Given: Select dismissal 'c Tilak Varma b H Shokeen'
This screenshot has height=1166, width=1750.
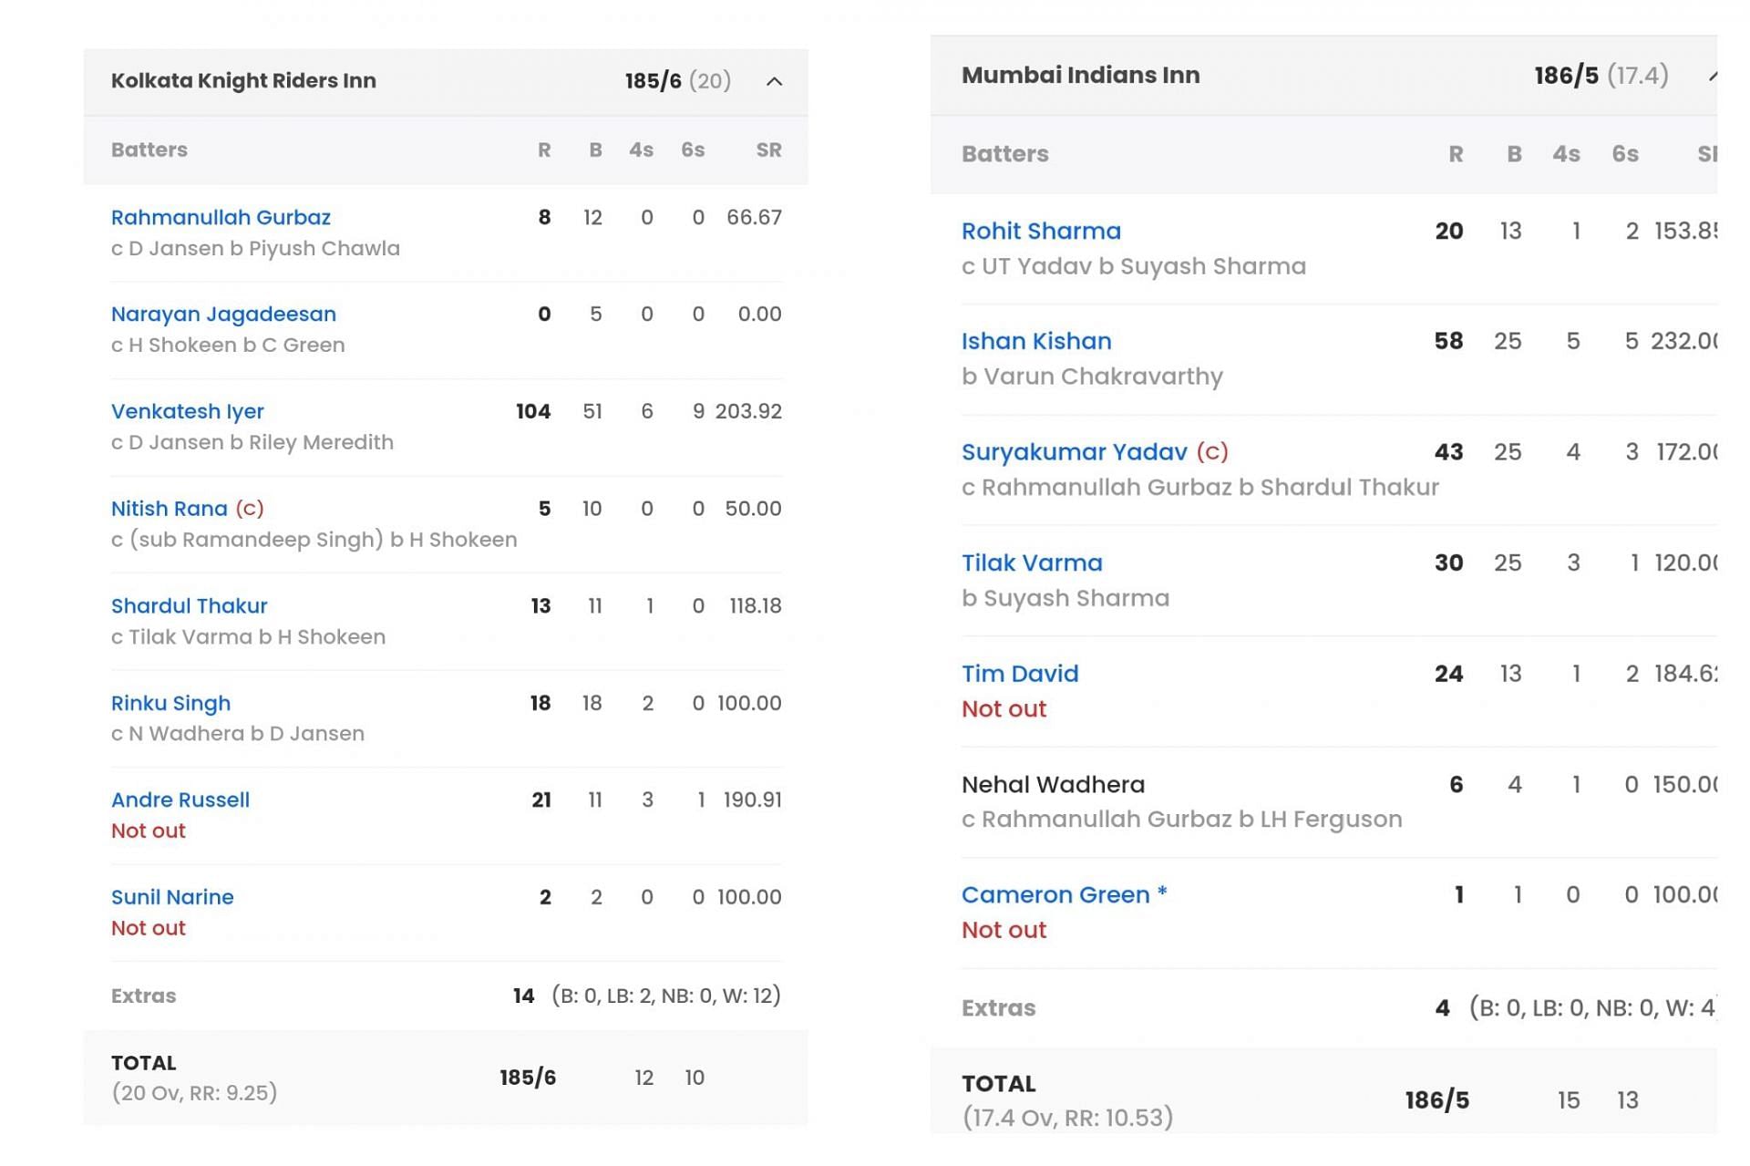Looking at the screenshot, I should click(248, 636).
